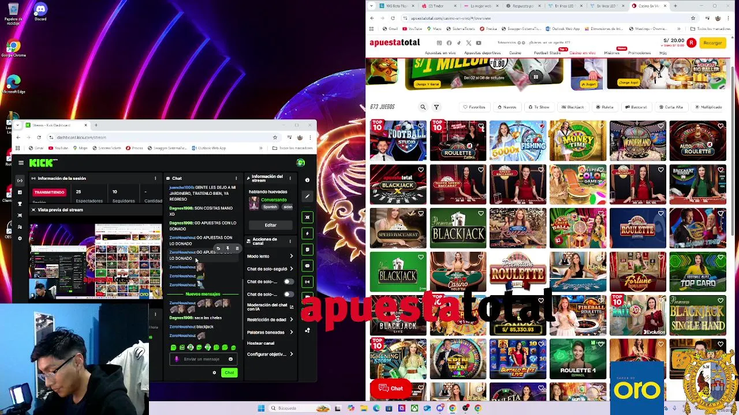Click the reply arrow on hovered chat message

(x=218, y=248)
